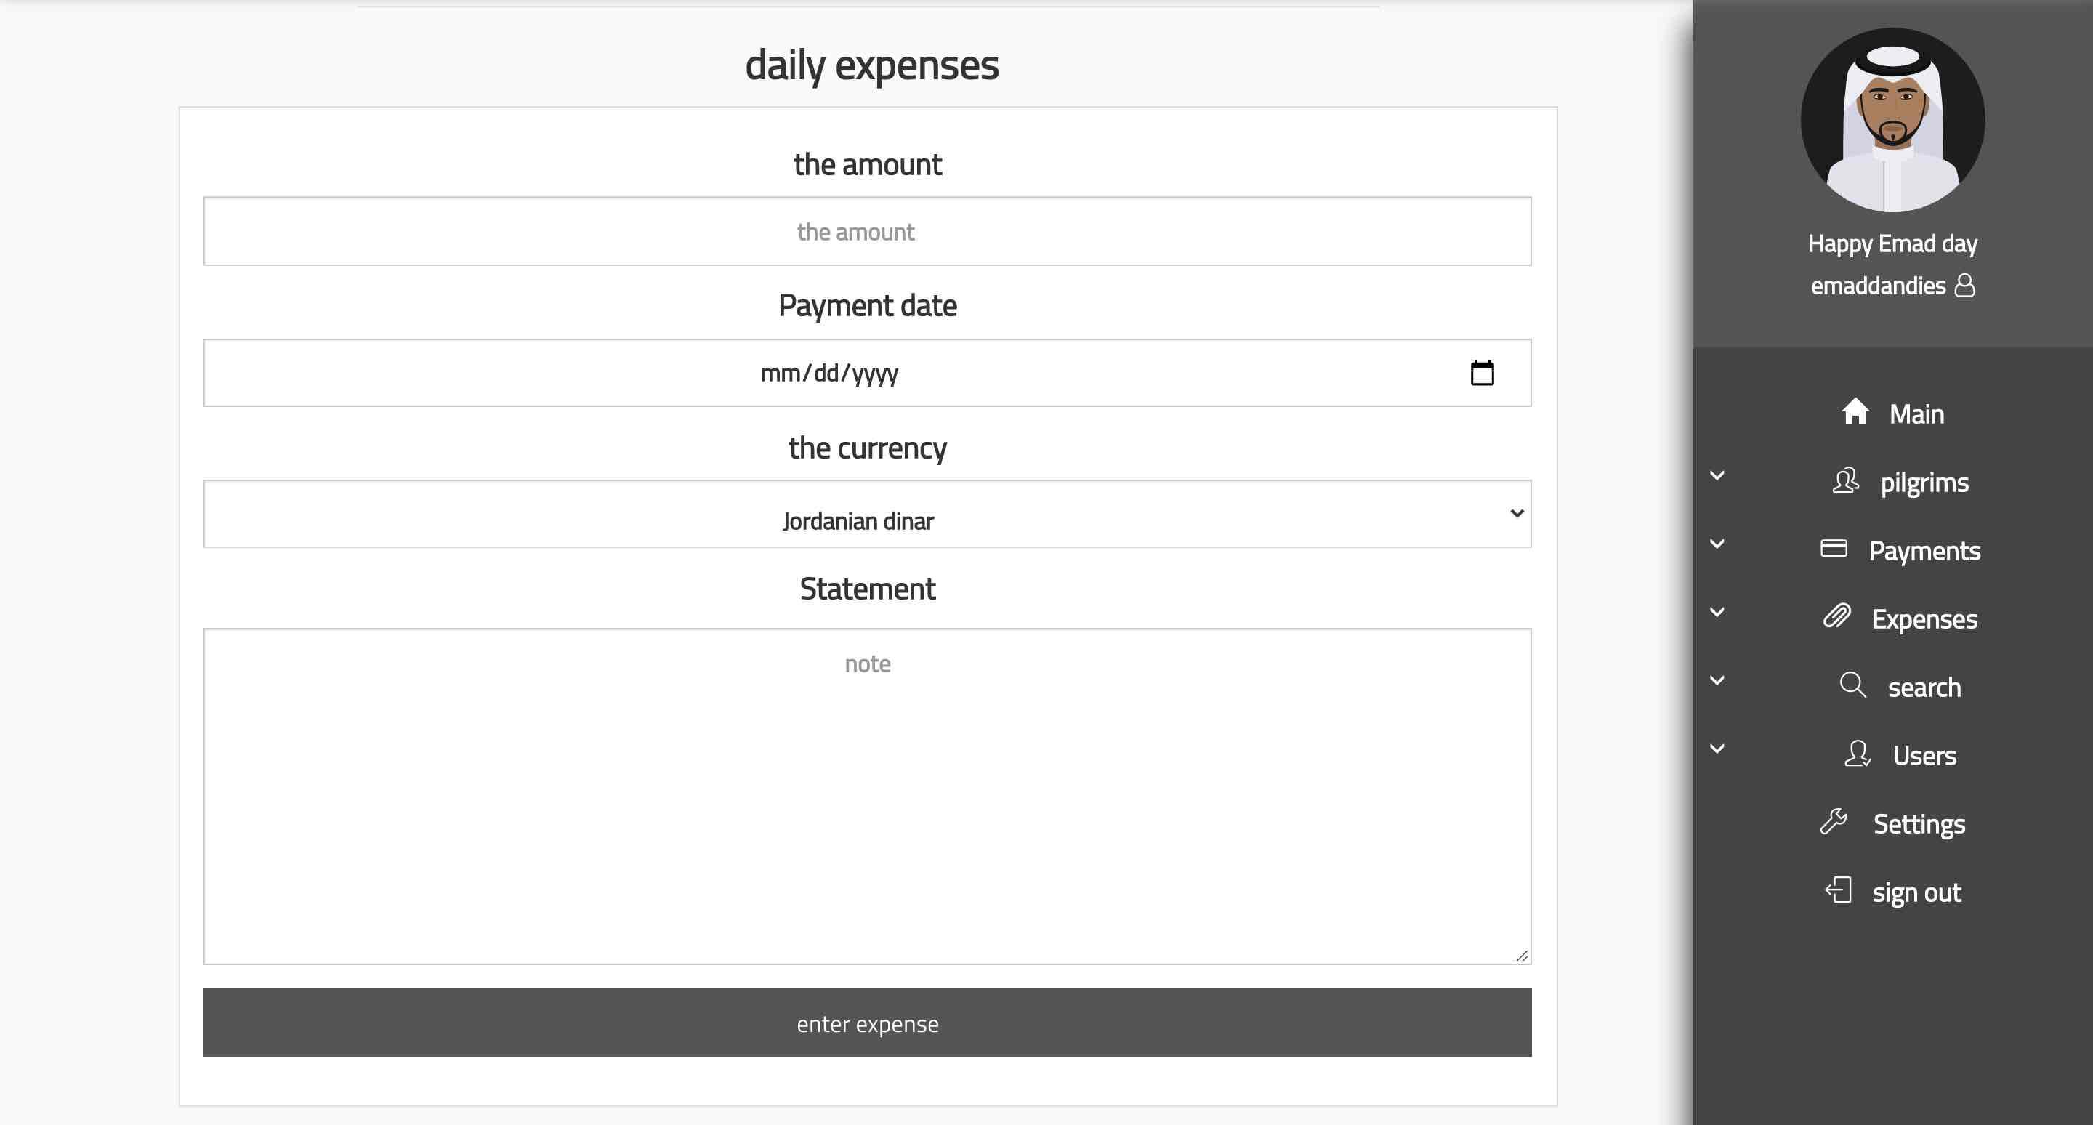Image resolution: width=2093 pixels, height=1125 pixels.
Task: Open the currency dropdown showing Jordanian dinar
Action: pos(867,514)
